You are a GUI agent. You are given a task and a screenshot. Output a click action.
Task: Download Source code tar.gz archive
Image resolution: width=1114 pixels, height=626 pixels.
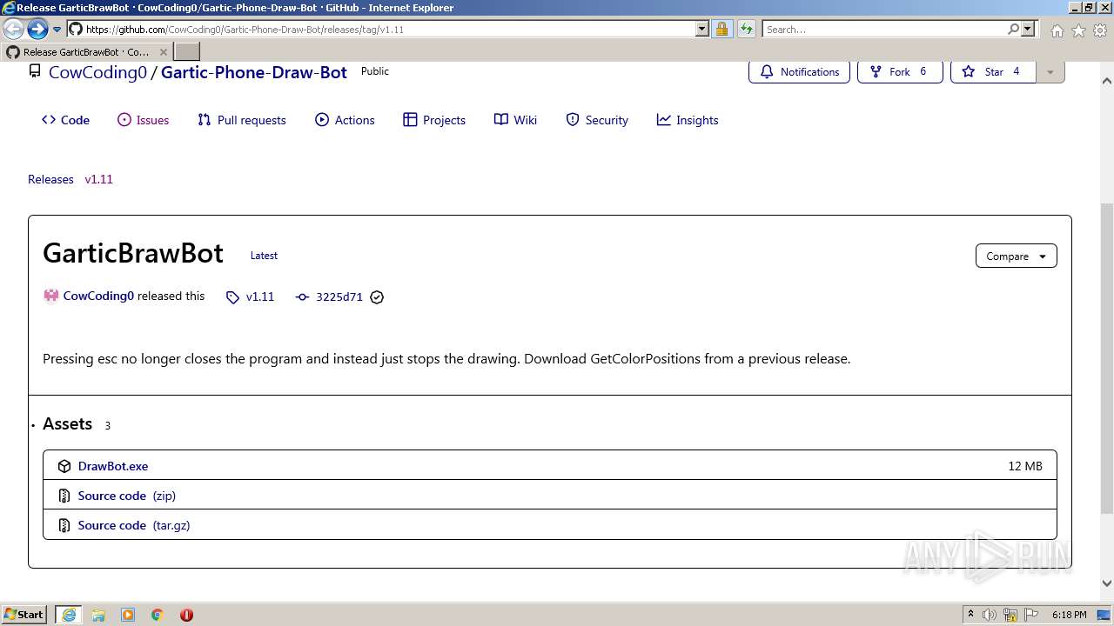point(133,525)
